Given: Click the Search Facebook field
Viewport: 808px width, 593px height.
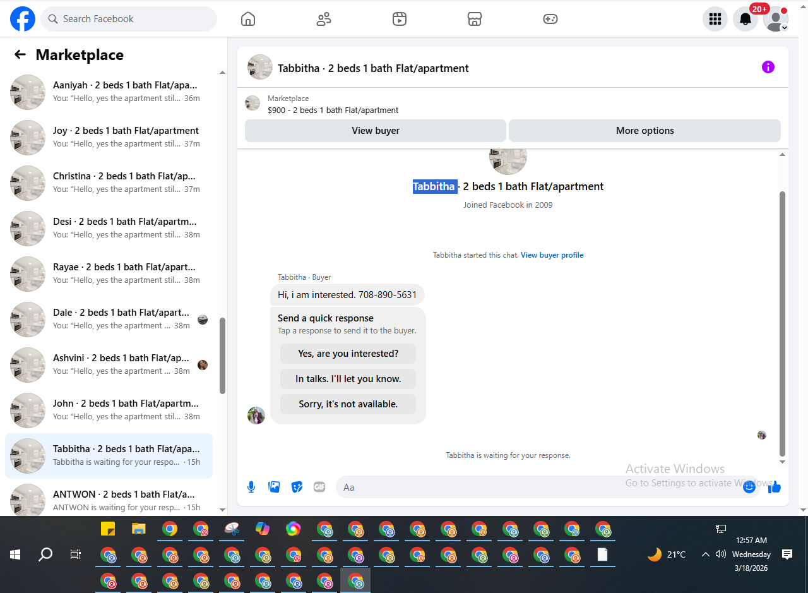Looking at the screenshot, I should 129,19.
